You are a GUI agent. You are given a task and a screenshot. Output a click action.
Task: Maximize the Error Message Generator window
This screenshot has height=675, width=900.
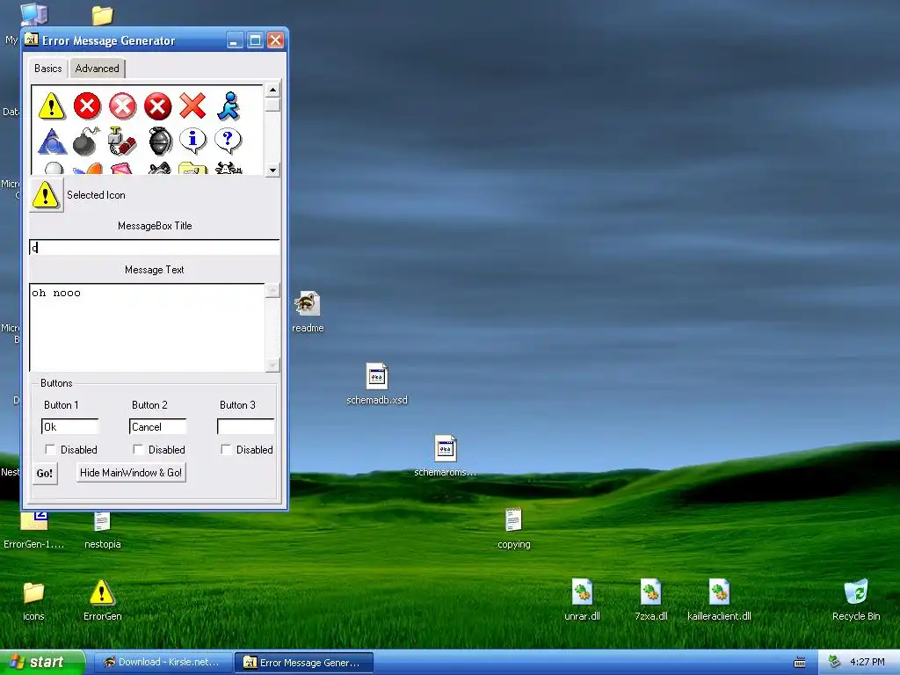pyautogui.click(x=256, y=40)
